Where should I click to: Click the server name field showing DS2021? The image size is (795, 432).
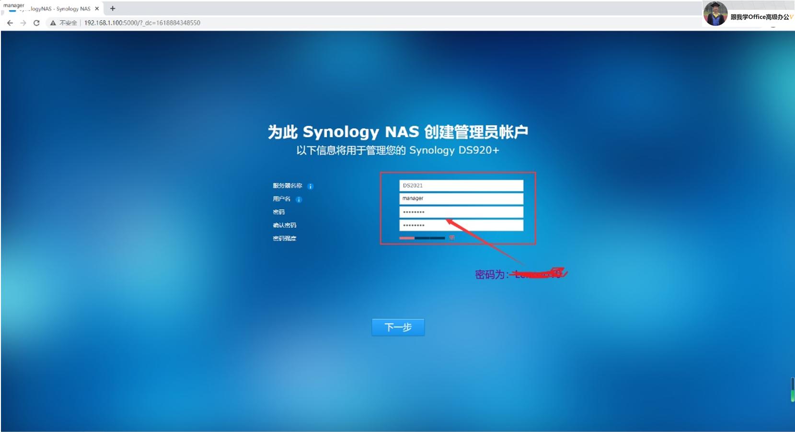point(461,185)
